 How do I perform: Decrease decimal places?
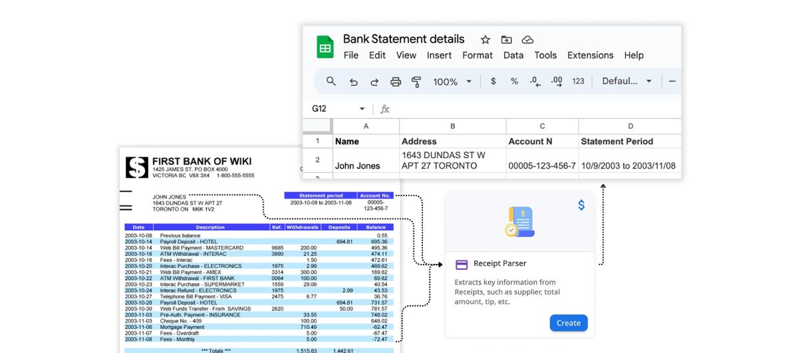pyautogui.click(x=535, y=81)
